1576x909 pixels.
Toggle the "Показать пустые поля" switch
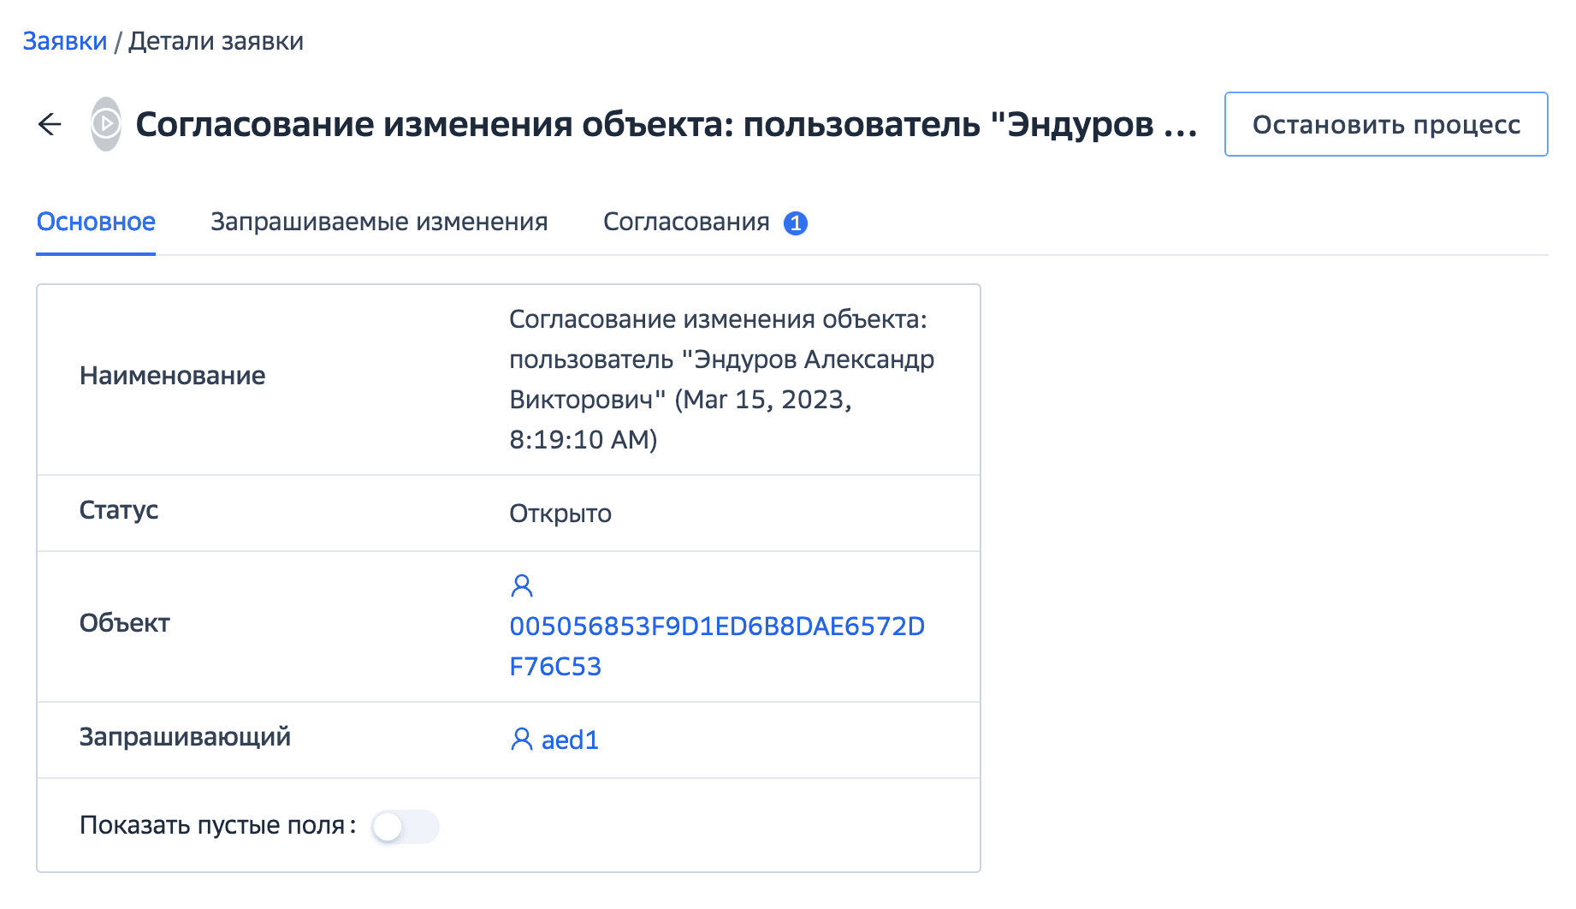click(405, 827)
